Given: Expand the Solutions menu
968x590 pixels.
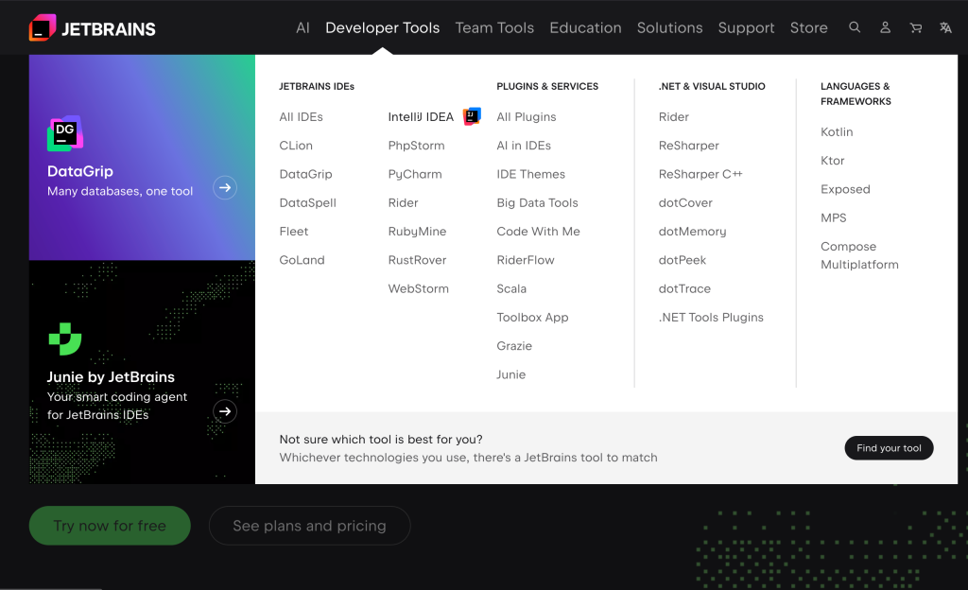Looking at the screenshot, I should 670,27.
